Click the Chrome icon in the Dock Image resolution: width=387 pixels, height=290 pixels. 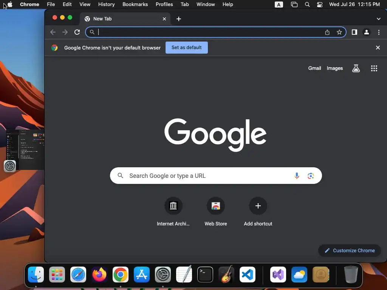(121, 275)
